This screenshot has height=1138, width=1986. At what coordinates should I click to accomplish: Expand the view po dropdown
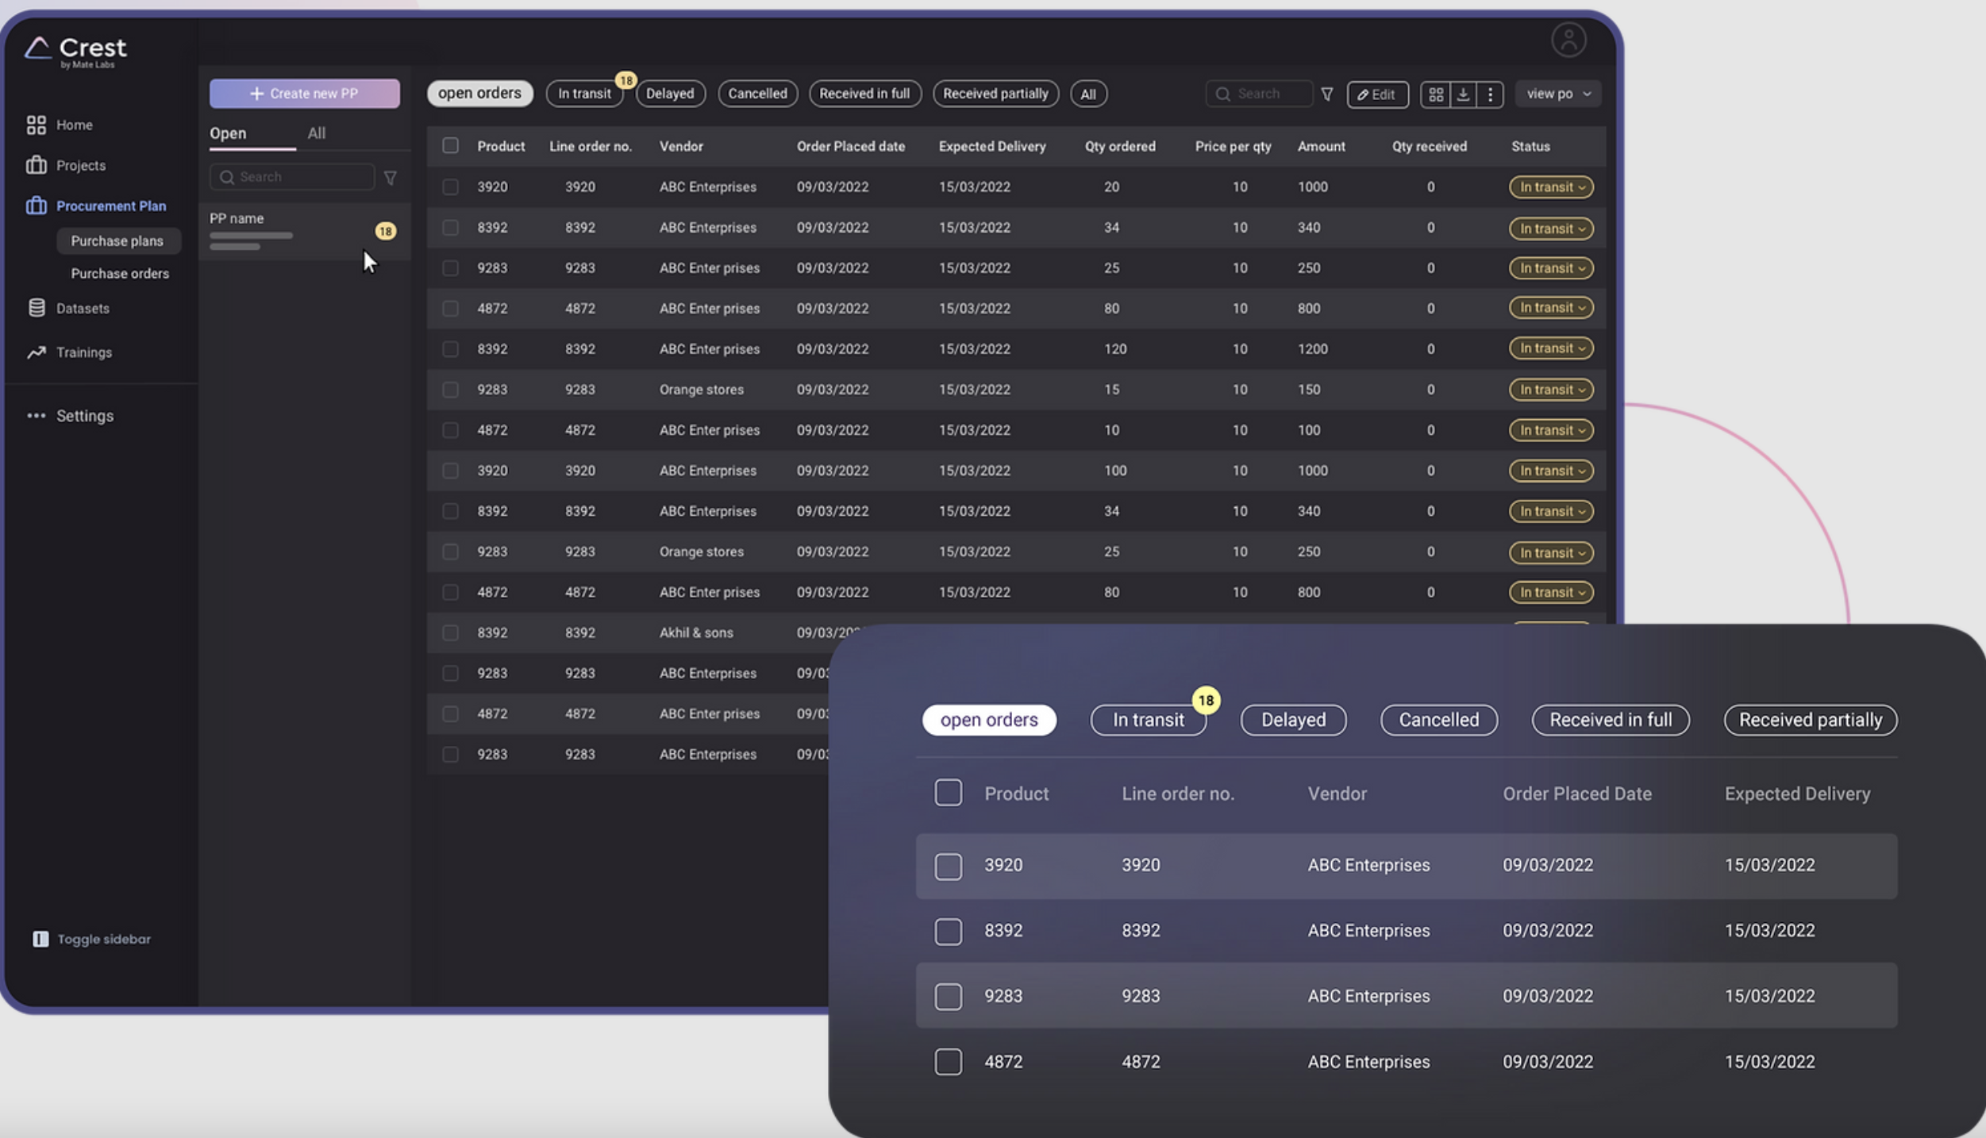point(1557,94)
